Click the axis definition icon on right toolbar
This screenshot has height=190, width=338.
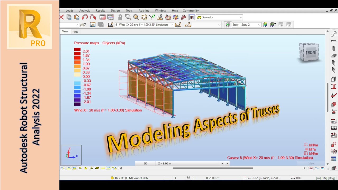(x=334, y=34)
